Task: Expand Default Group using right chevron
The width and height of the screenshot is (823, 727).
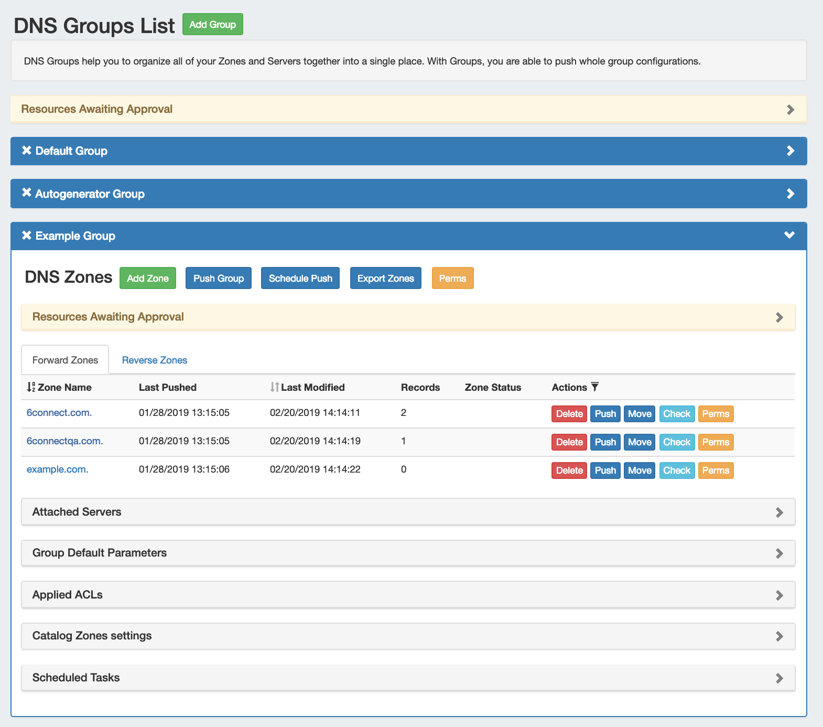Action: point(790,151)
